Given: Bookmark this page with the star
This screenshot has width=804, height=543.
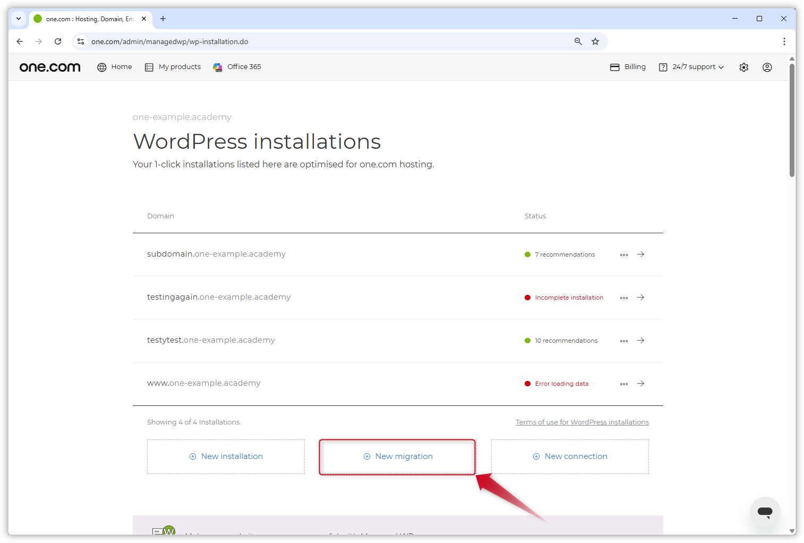Looking at the screenshot, I should click(x=595, y=41).
